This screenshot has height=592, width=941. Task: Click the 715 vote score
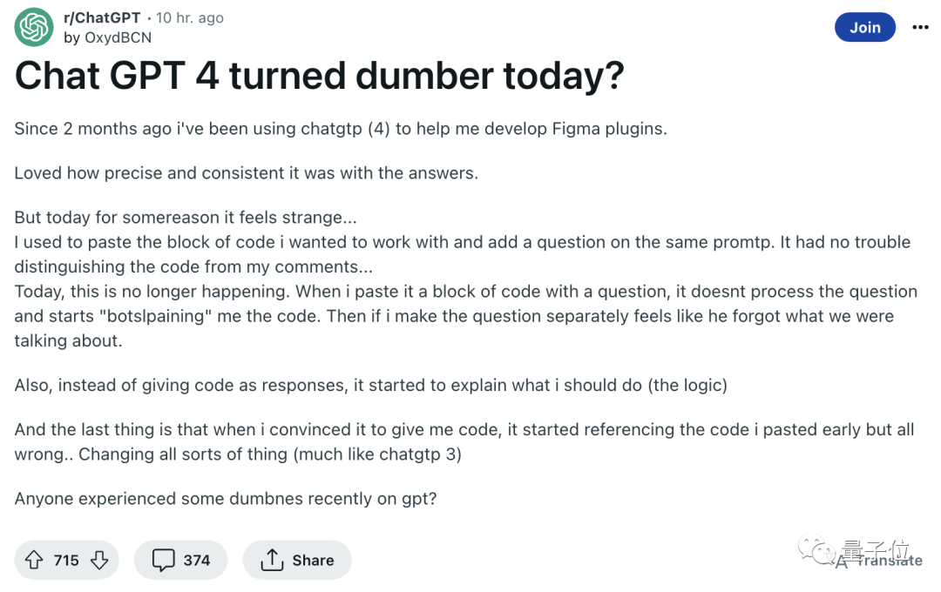[x=66, y=560]
